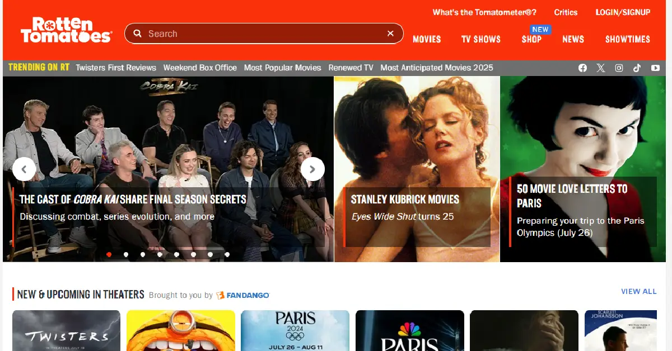The width and height of the screenshot is (672, 351).
Task: Open the TV SHOWS menu
Action: [481, 39]
